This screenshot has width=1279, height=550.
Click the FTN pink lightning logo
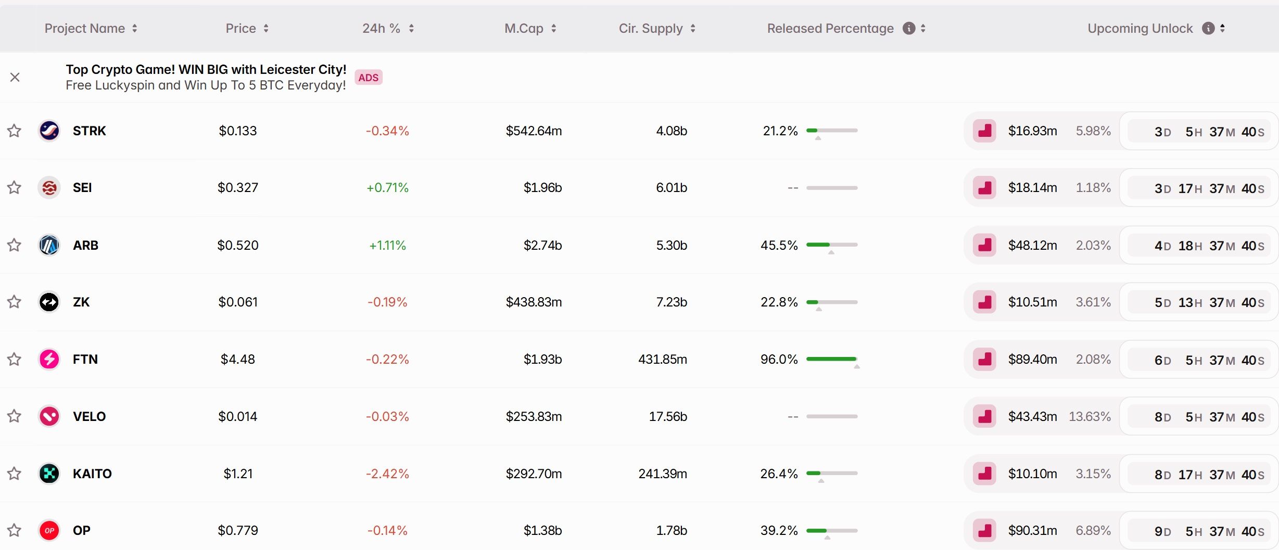[49, 359]
